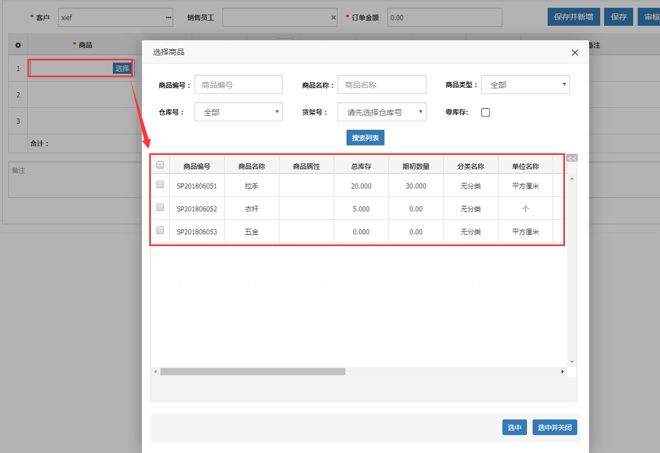The height and width of the screenshot is (453, 660).
Task: Click the unit cell 个 for 衣杆
Action: point(525,209)
